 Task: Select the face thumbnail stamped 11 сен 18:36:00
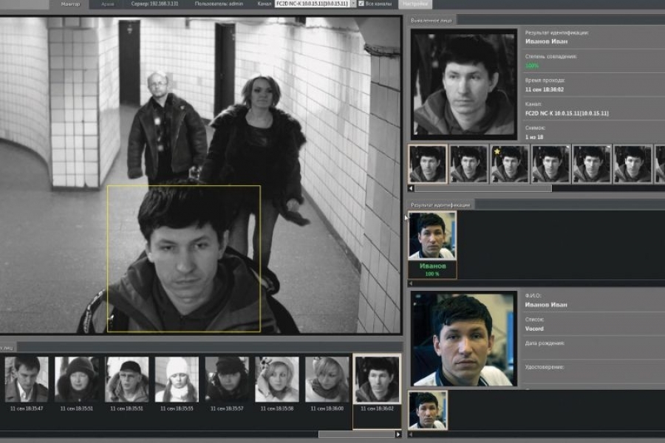[327, 380]
